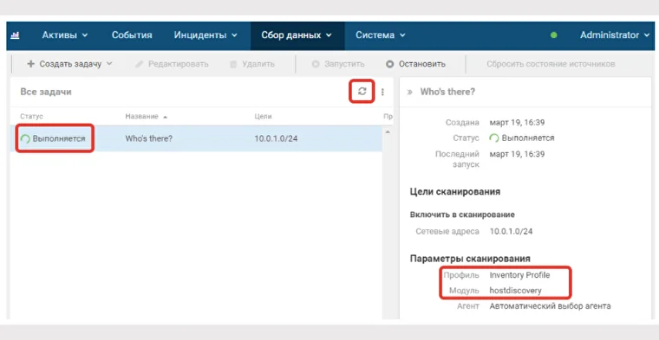The image size is (659, 340).
Task: Click the play icon of Запустить
Action: coord(316,64)
